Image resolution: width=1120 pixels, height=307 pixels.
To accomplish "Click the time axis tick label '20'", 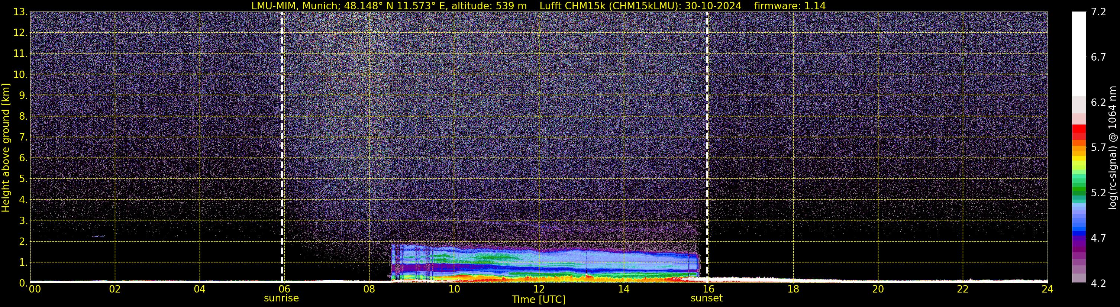I will click(x=878, y=289).
